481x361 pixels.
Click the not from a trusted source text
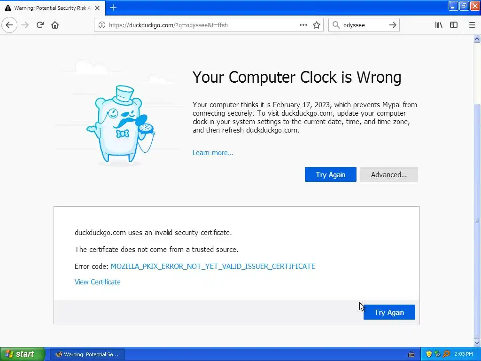point(156,249)
